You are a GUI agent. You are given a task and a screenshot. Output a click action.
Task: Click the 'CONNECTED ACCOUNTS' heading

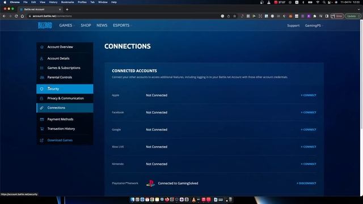tap(134, 71)
